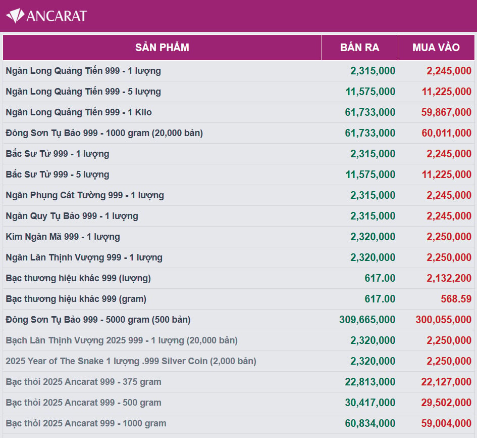
Task: Select product Ngân Long Quảng Tiến 999 - 1 lượng
Action: pos(83,71)
